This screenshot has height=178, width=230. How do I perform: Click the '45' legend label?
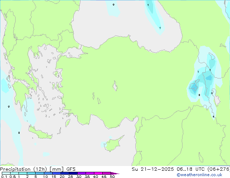coord(104,177)
